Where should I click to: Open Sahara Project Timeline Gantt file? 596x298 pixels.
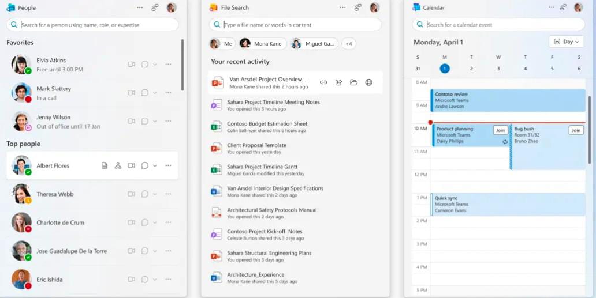[x=295, y=170]
